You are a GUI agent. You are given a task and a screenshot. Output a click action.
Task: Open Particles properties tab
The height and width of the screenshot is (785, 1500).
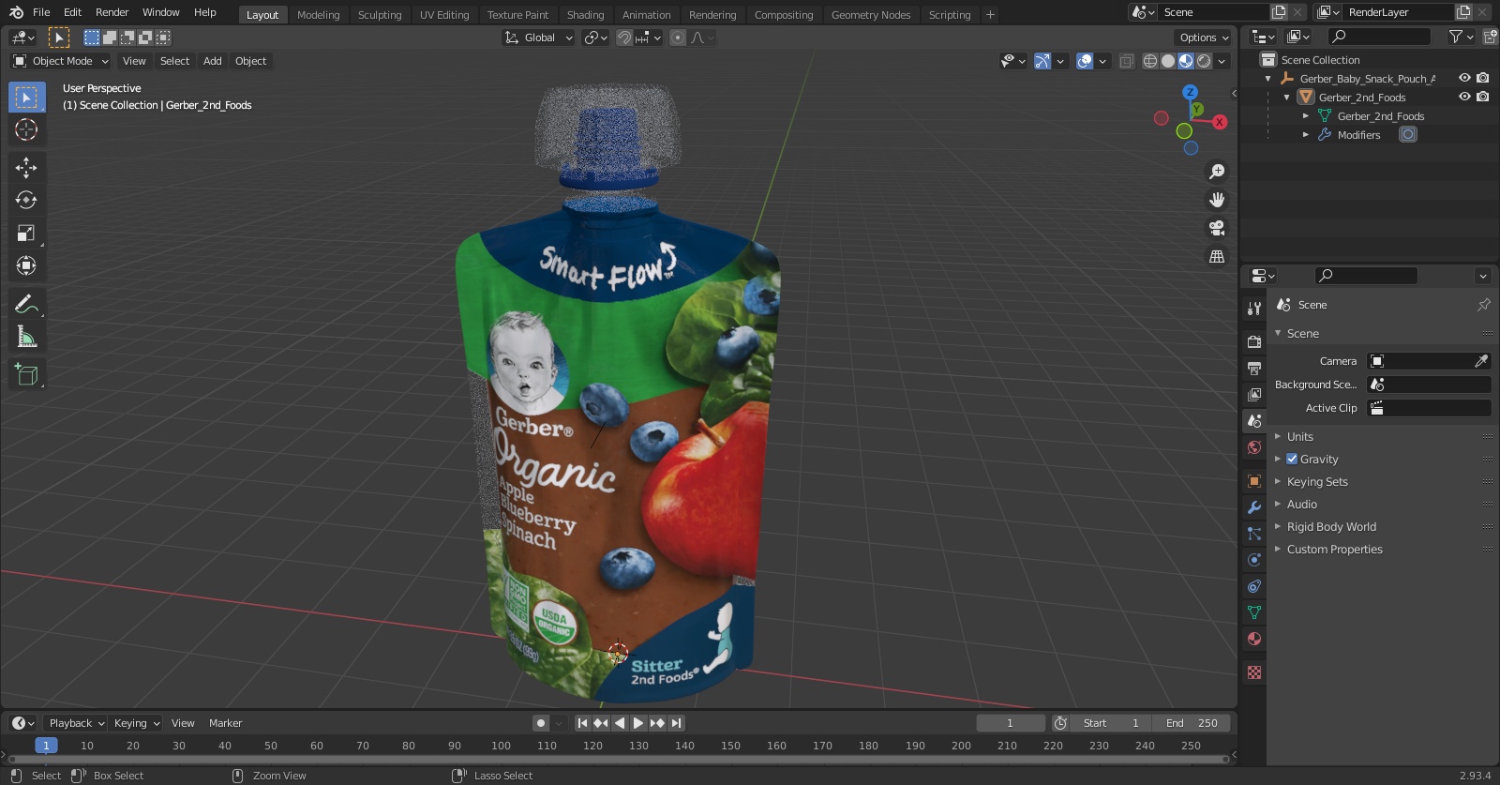click(x=1254, y=534)
